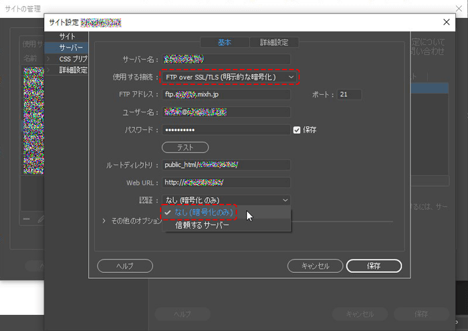Viewport: 468px width, 331px height.
Task: Click the ユーザー名 input field
Action: [x=226, y=112]
